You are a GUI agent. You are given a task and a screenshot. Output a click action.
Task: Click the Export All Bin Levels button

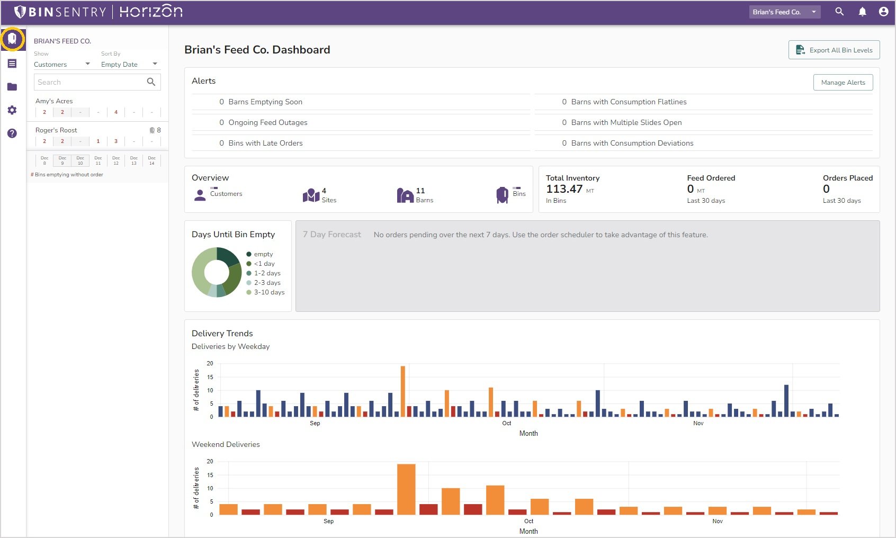834,49
